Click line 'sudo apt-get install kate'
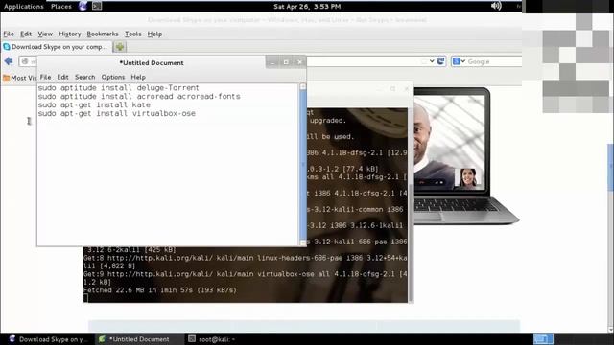The width and height of the screenshot is (614, 345). (x=94, y=104)
